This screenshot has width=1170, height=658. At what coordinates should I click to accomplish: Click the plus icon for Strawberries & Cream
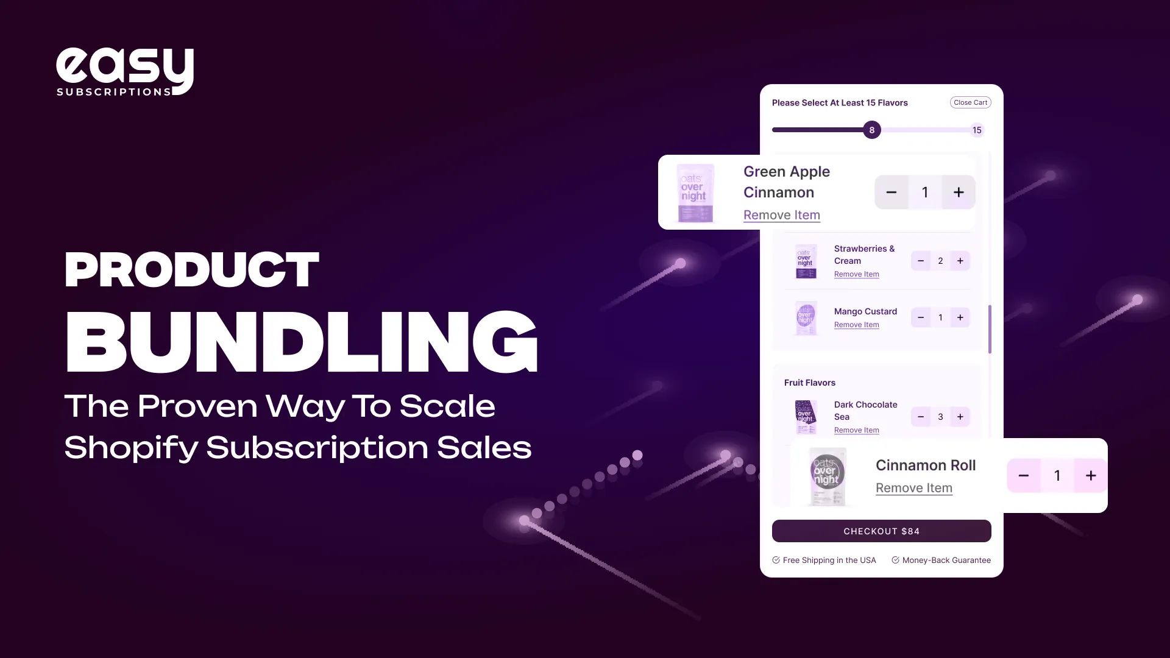point(961,260)
